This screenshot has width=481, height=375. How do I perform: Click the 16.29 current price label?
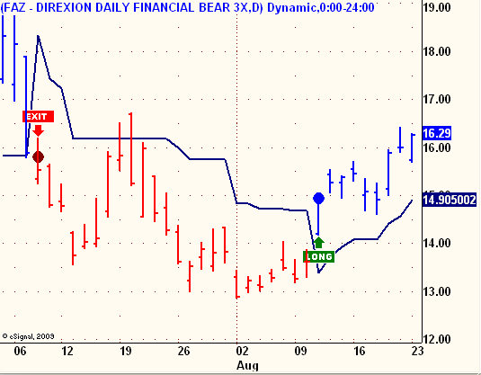[x=437, y=133]
